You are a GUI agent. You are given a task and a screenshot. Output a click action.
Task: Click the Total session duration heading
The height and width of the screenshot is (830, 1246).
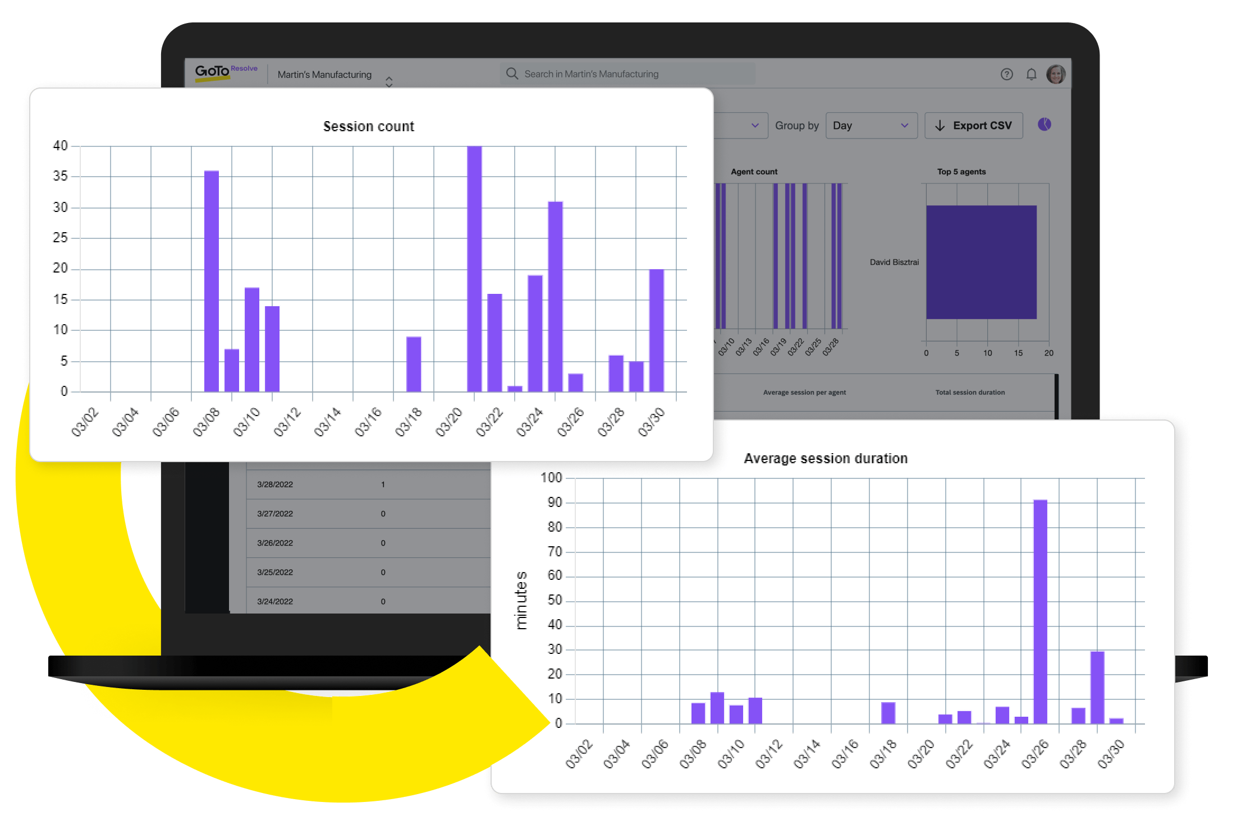pos(970,393)
